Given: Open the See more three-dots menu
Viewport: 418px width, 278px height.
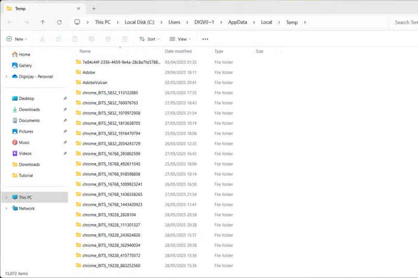Looking at the screenshot, I should point(205,39).
